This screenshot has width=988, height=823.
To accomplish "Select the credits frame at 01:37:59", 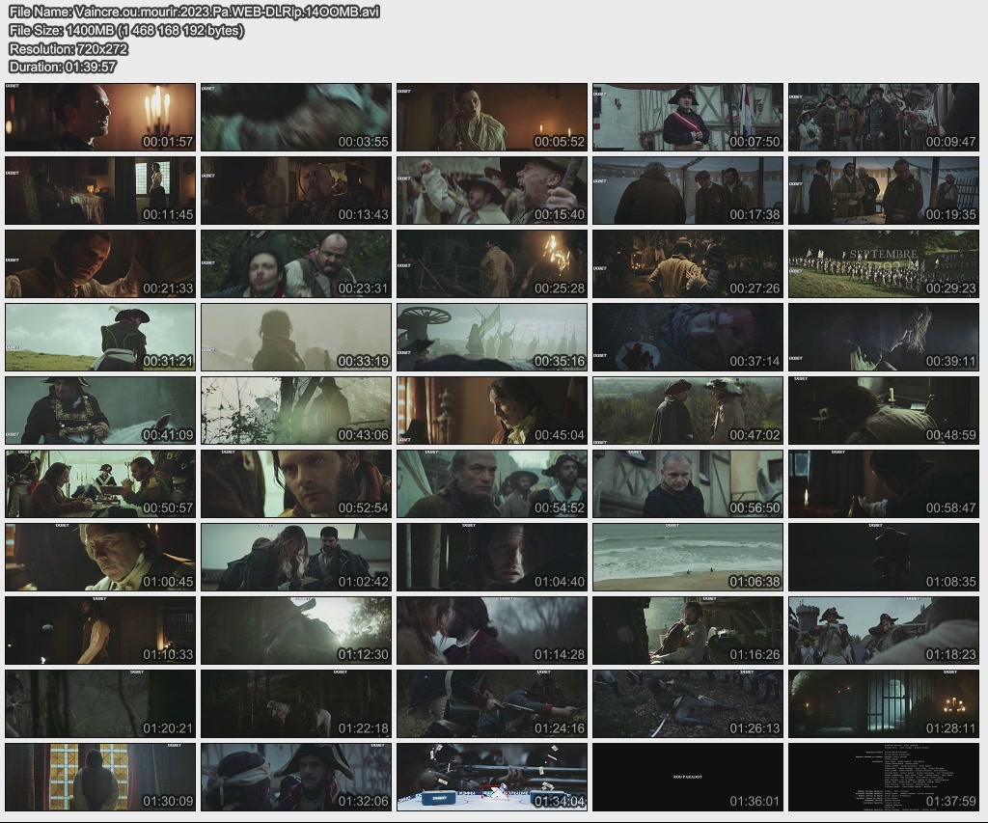I will 883,777.
